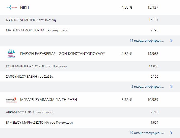Expand ΝΙΚΗ candidates with chevron arrow
180x138 pixels.
(171, 41)
